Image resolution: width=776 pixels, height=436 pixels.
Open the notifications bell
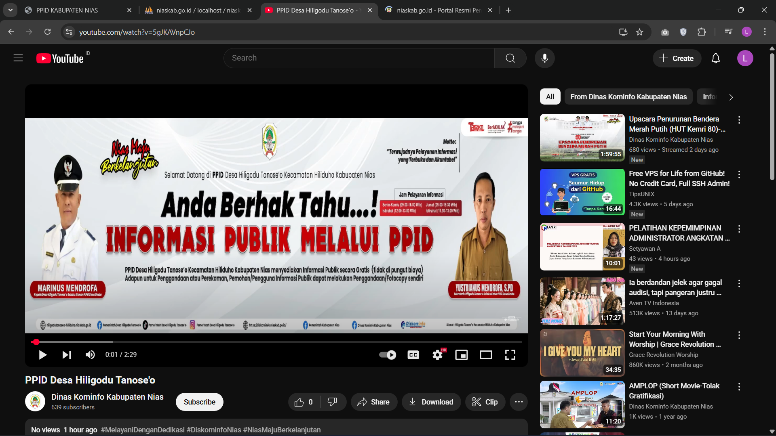tap(715, 59)
